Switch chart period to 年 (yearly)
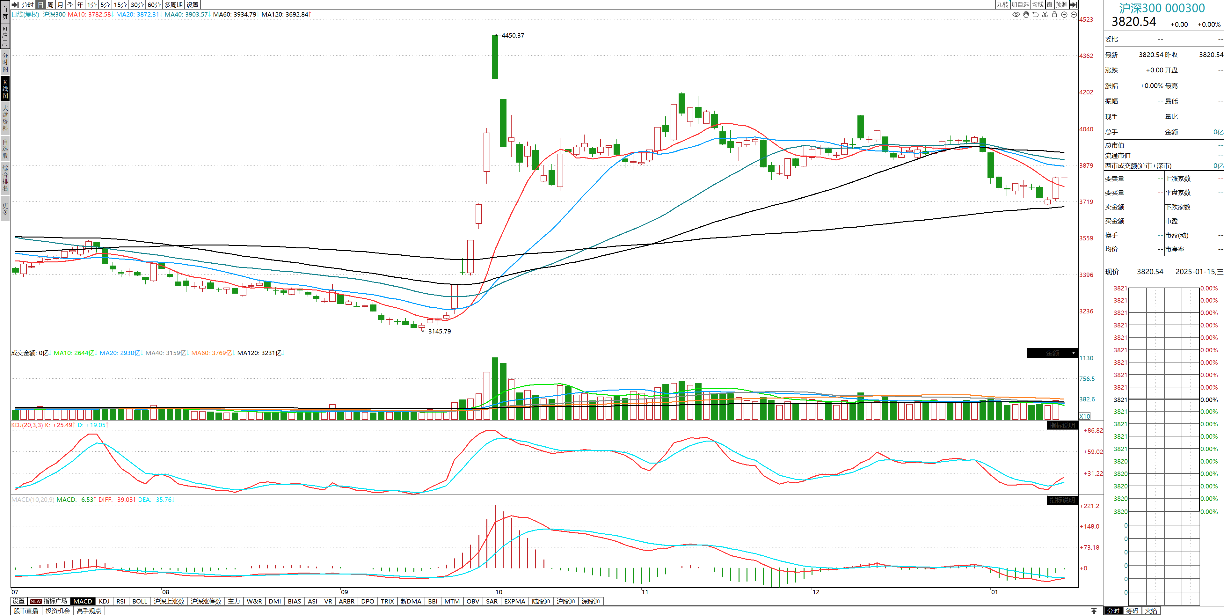Image resolution: width=1224 pixels, height=615 pixels. pos(80,4)
